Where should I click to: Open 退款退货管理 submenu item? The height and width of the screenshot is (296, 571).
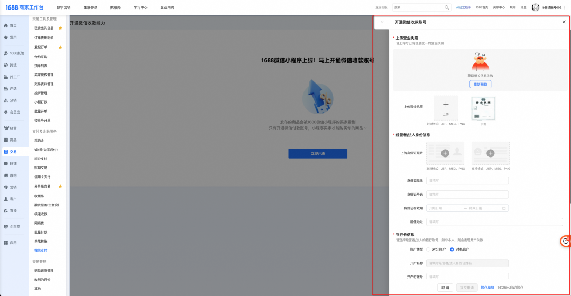click(x=44, y=271)
